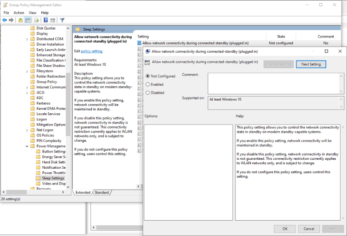This screenshot has height=236, width=347.
Task: Sort list by State column header
Action: point(281,37)
